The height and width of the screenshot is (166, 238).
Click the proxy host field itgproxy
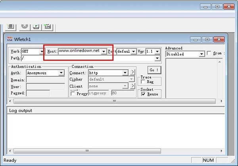pyautogui.click(x=98, y=93)
